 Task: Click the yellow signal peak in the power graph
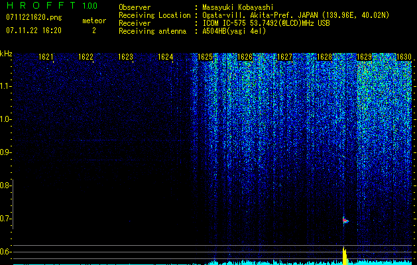click(345, 256)
